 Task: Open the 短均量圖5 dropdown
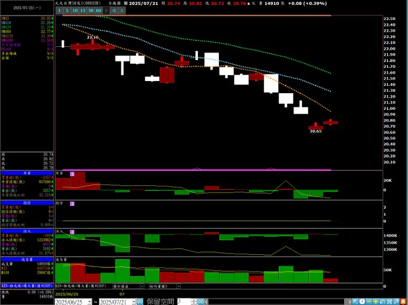tap(179, 286)
